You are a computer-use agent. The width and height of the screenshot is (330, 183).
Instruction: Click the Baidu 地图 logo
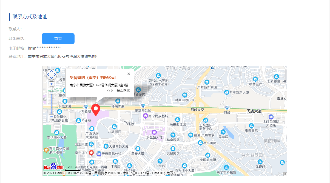point(54,167)
